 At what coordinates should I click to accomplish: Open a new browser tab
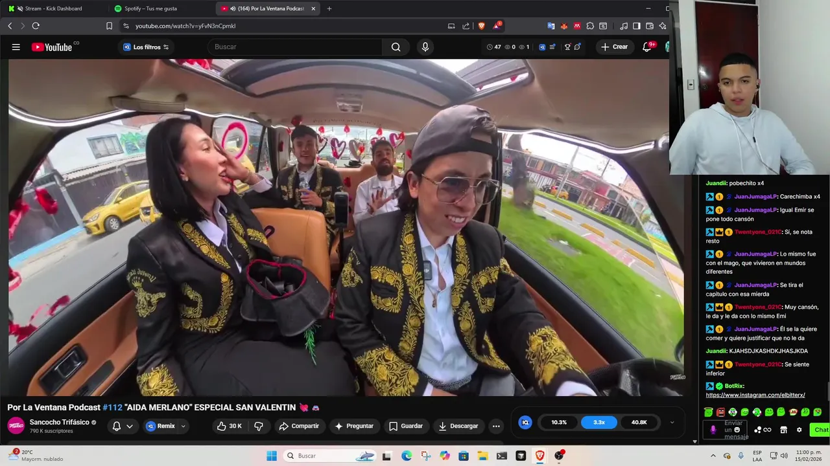coord(329,8)
